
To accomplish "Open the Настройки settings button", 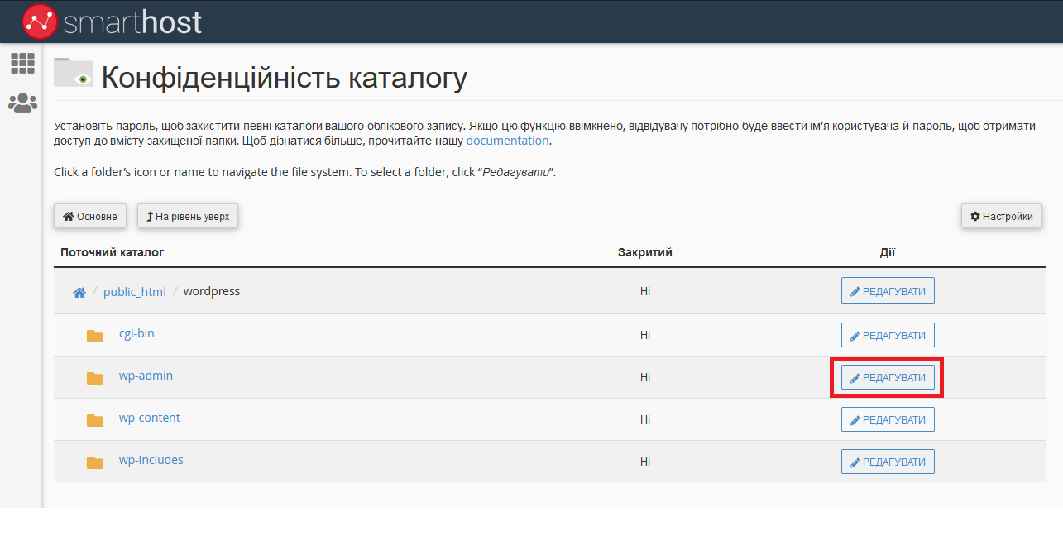I will click(x=1001, y=217).
